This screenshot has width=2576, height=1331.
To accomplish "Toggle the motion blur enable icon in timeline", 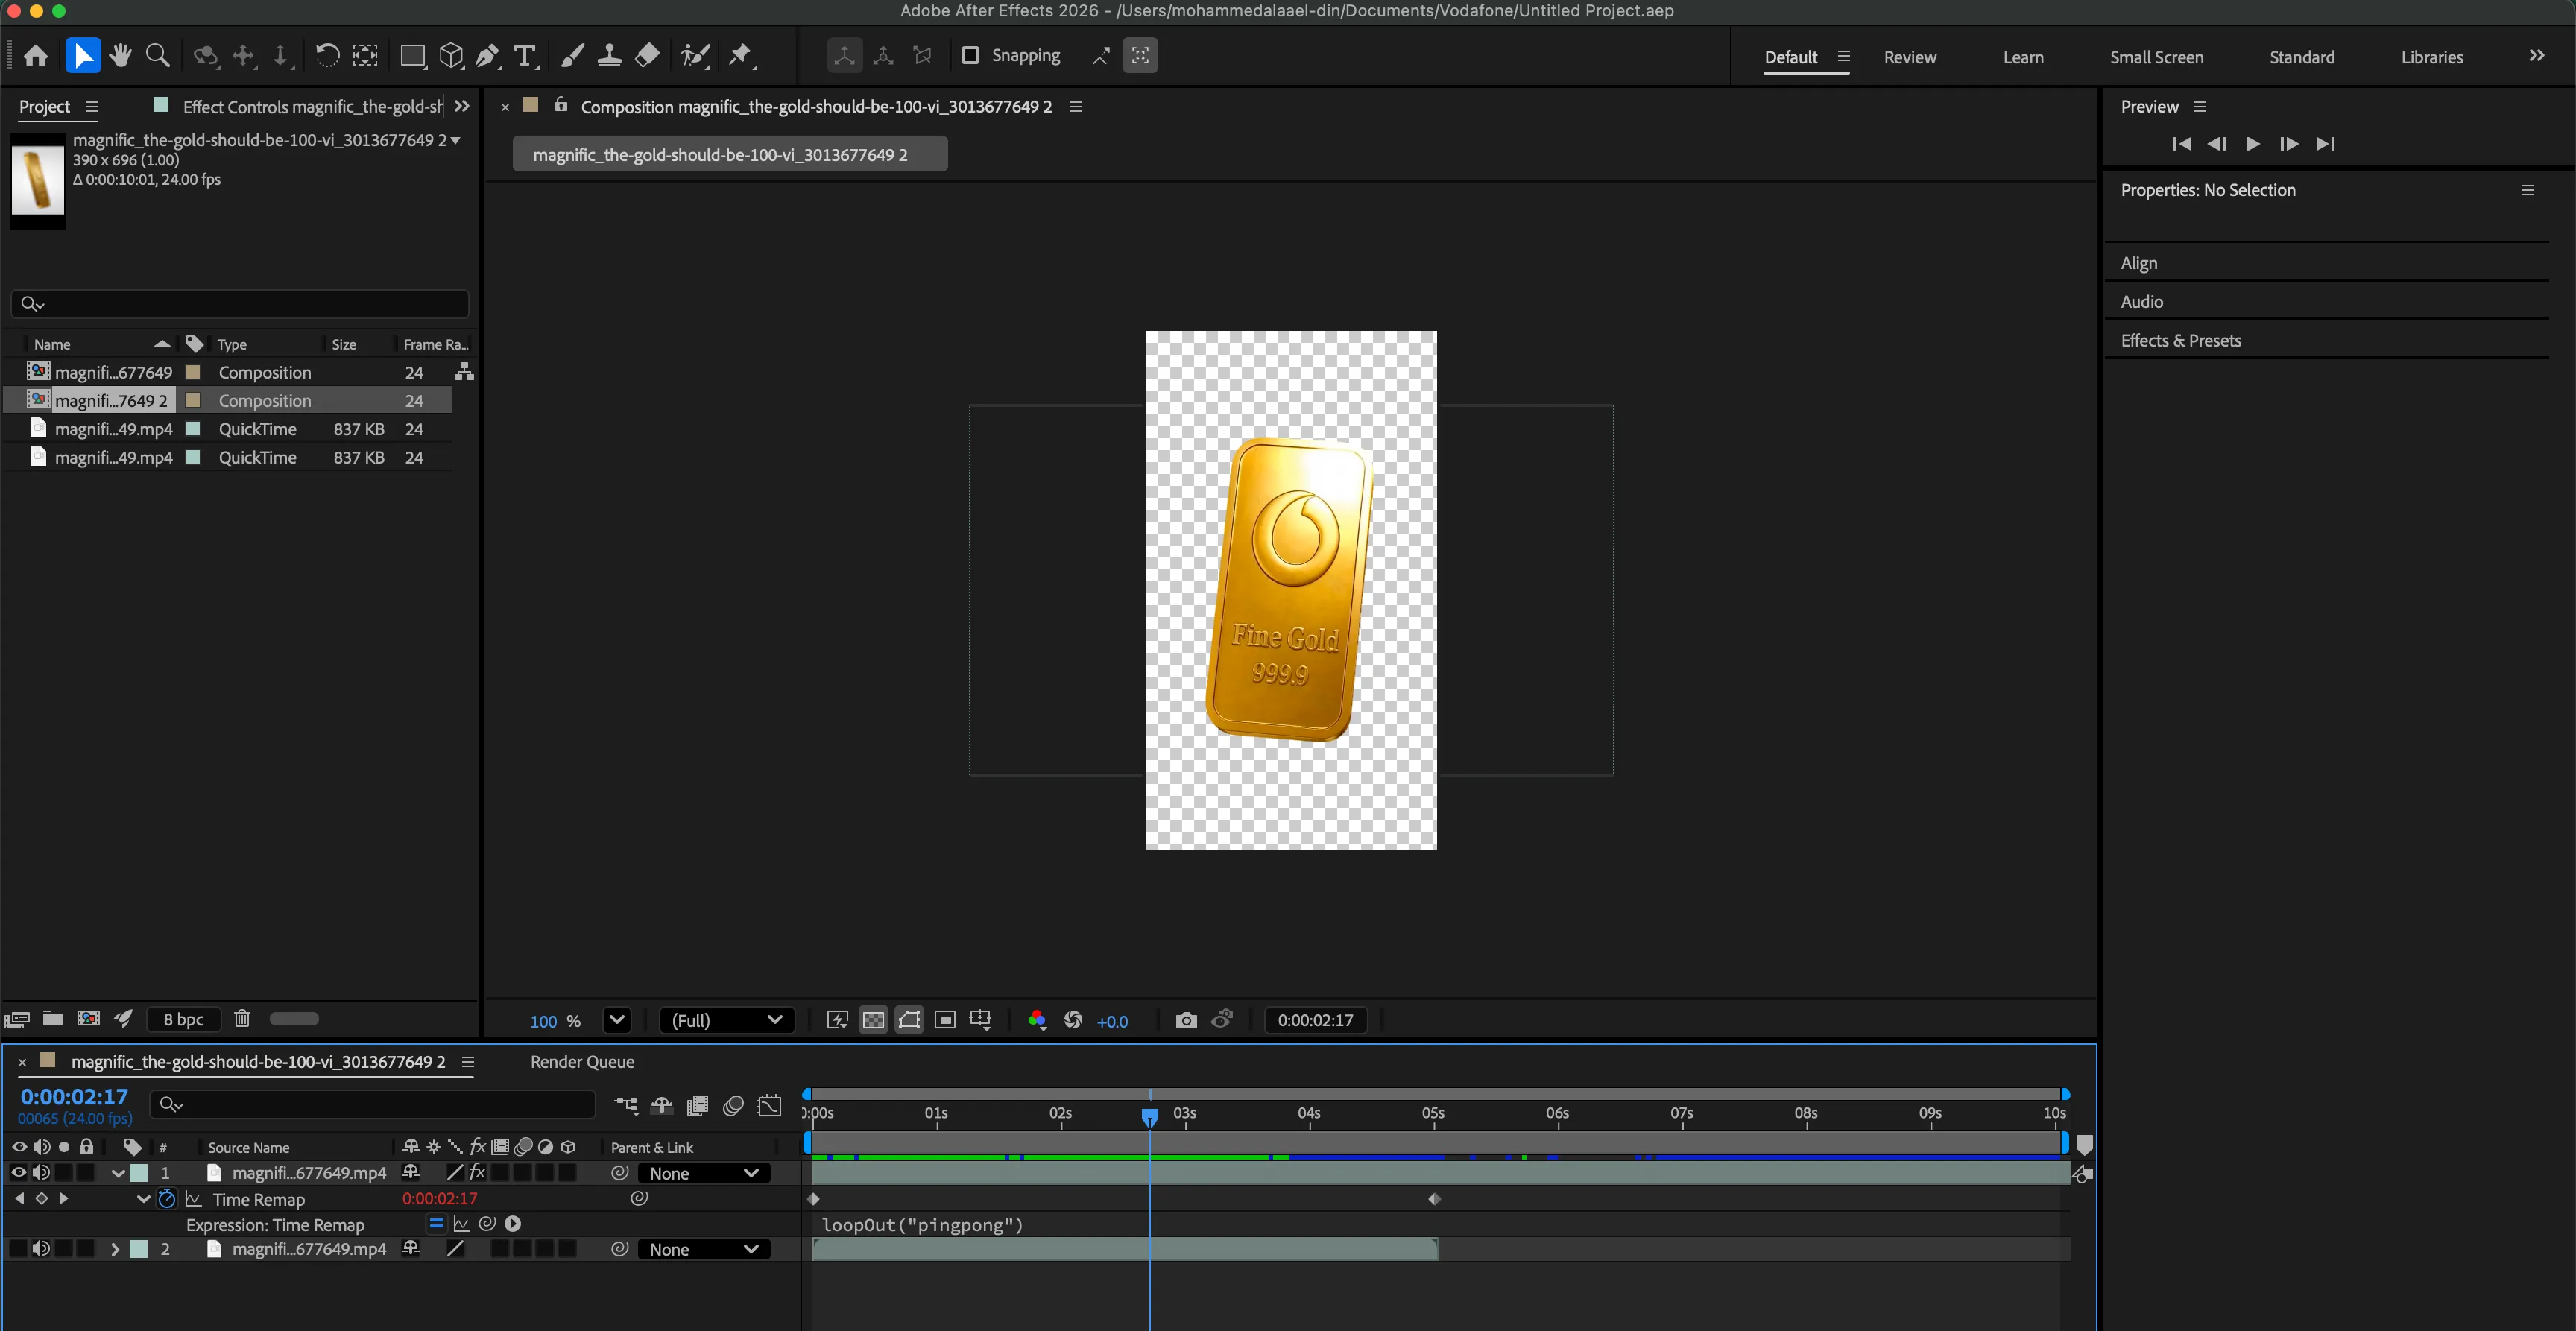I will coord(733,1105).
